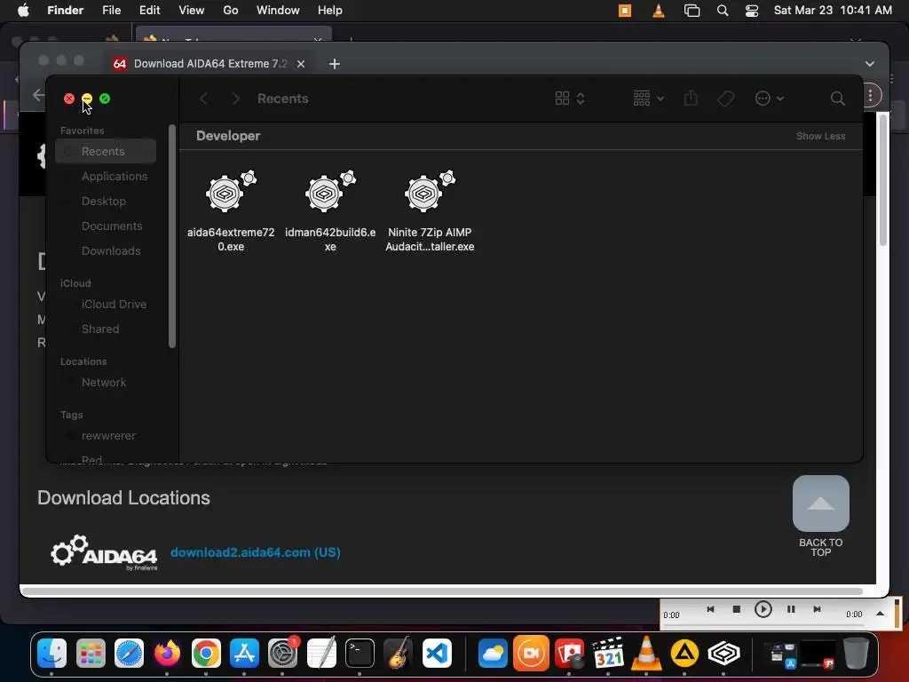
Task: Open the Finder menu in menu bar
Action: 65,11
